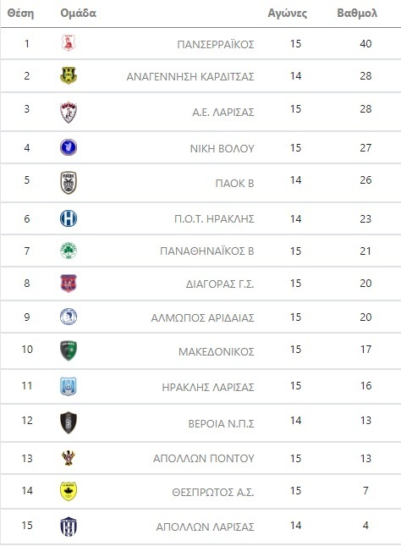Click the Ομάδα column header
The height and width of the screenshot is (546, 401).
(78, 14)
